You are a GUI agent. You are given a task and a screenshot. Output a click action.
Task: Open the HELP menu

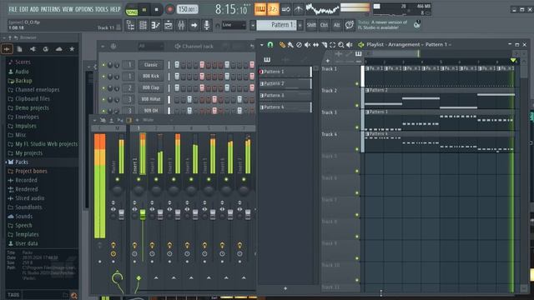click(115, 9)
